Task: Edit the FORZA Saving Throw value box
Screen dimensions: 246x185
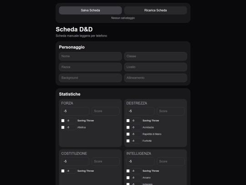Action: tap(71, 121)
